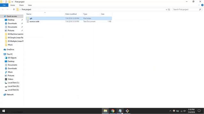This screenshot has width=204, height=114.
Task: Switch to the View ribbon tab
Action: [30, 5]
